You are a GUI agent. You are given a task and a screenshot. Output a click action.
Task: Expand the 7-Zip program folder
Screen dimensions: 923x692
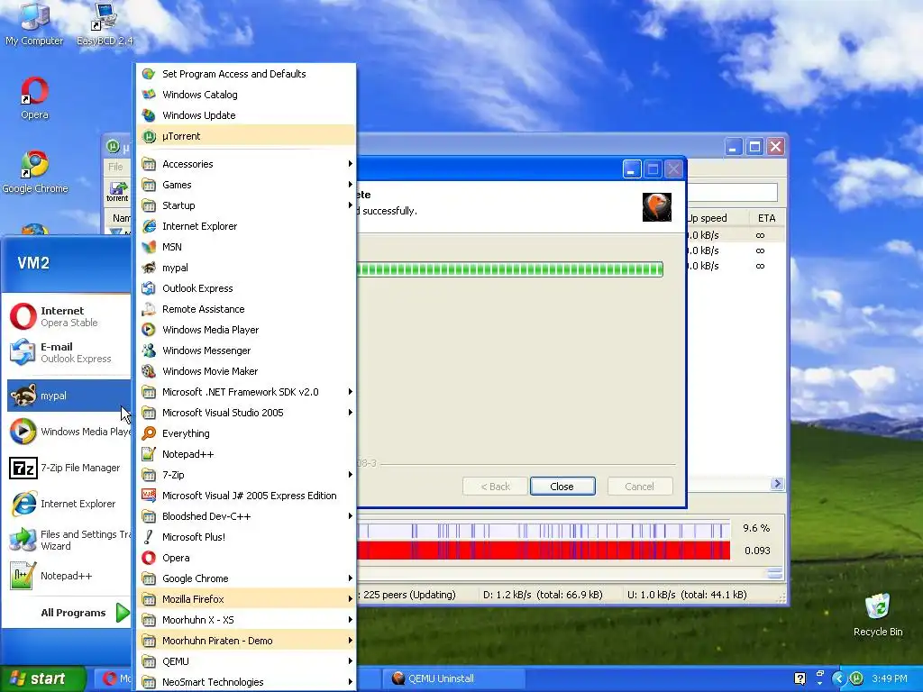pyautogui.click(x=246, y=475)
